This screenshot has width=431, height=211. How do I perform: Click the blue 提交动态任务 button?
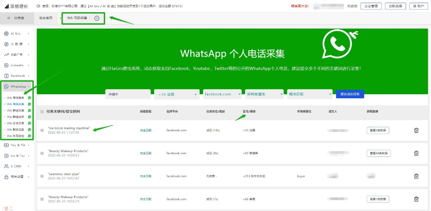[350, 94]
